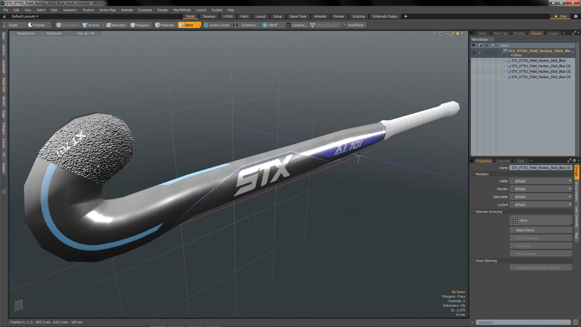
Task: Open the WorkPlane options
Action: [353, 25]
